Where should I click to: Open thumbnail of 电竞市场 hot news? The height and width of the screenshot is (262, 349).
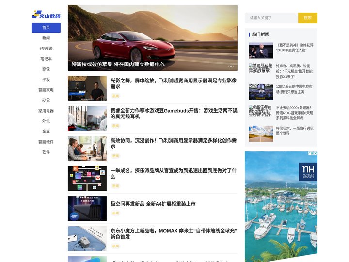[x=261, y=92]
